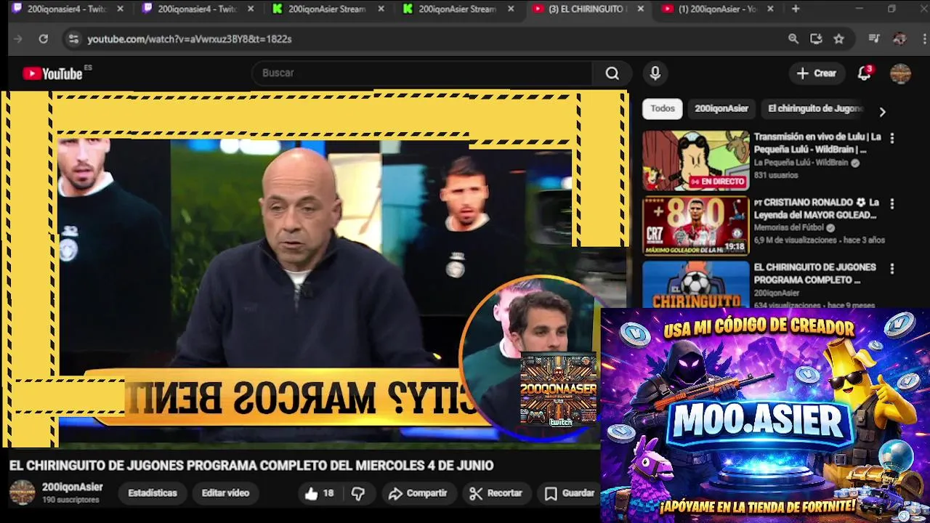Open the CR7 thumbnail with 19:18 duration
Image resolution: width=930 pixels, height=523 pixels.
[695, 226]
